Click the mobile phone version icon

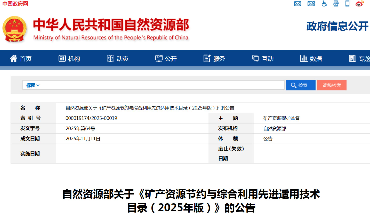pos(348,4)
